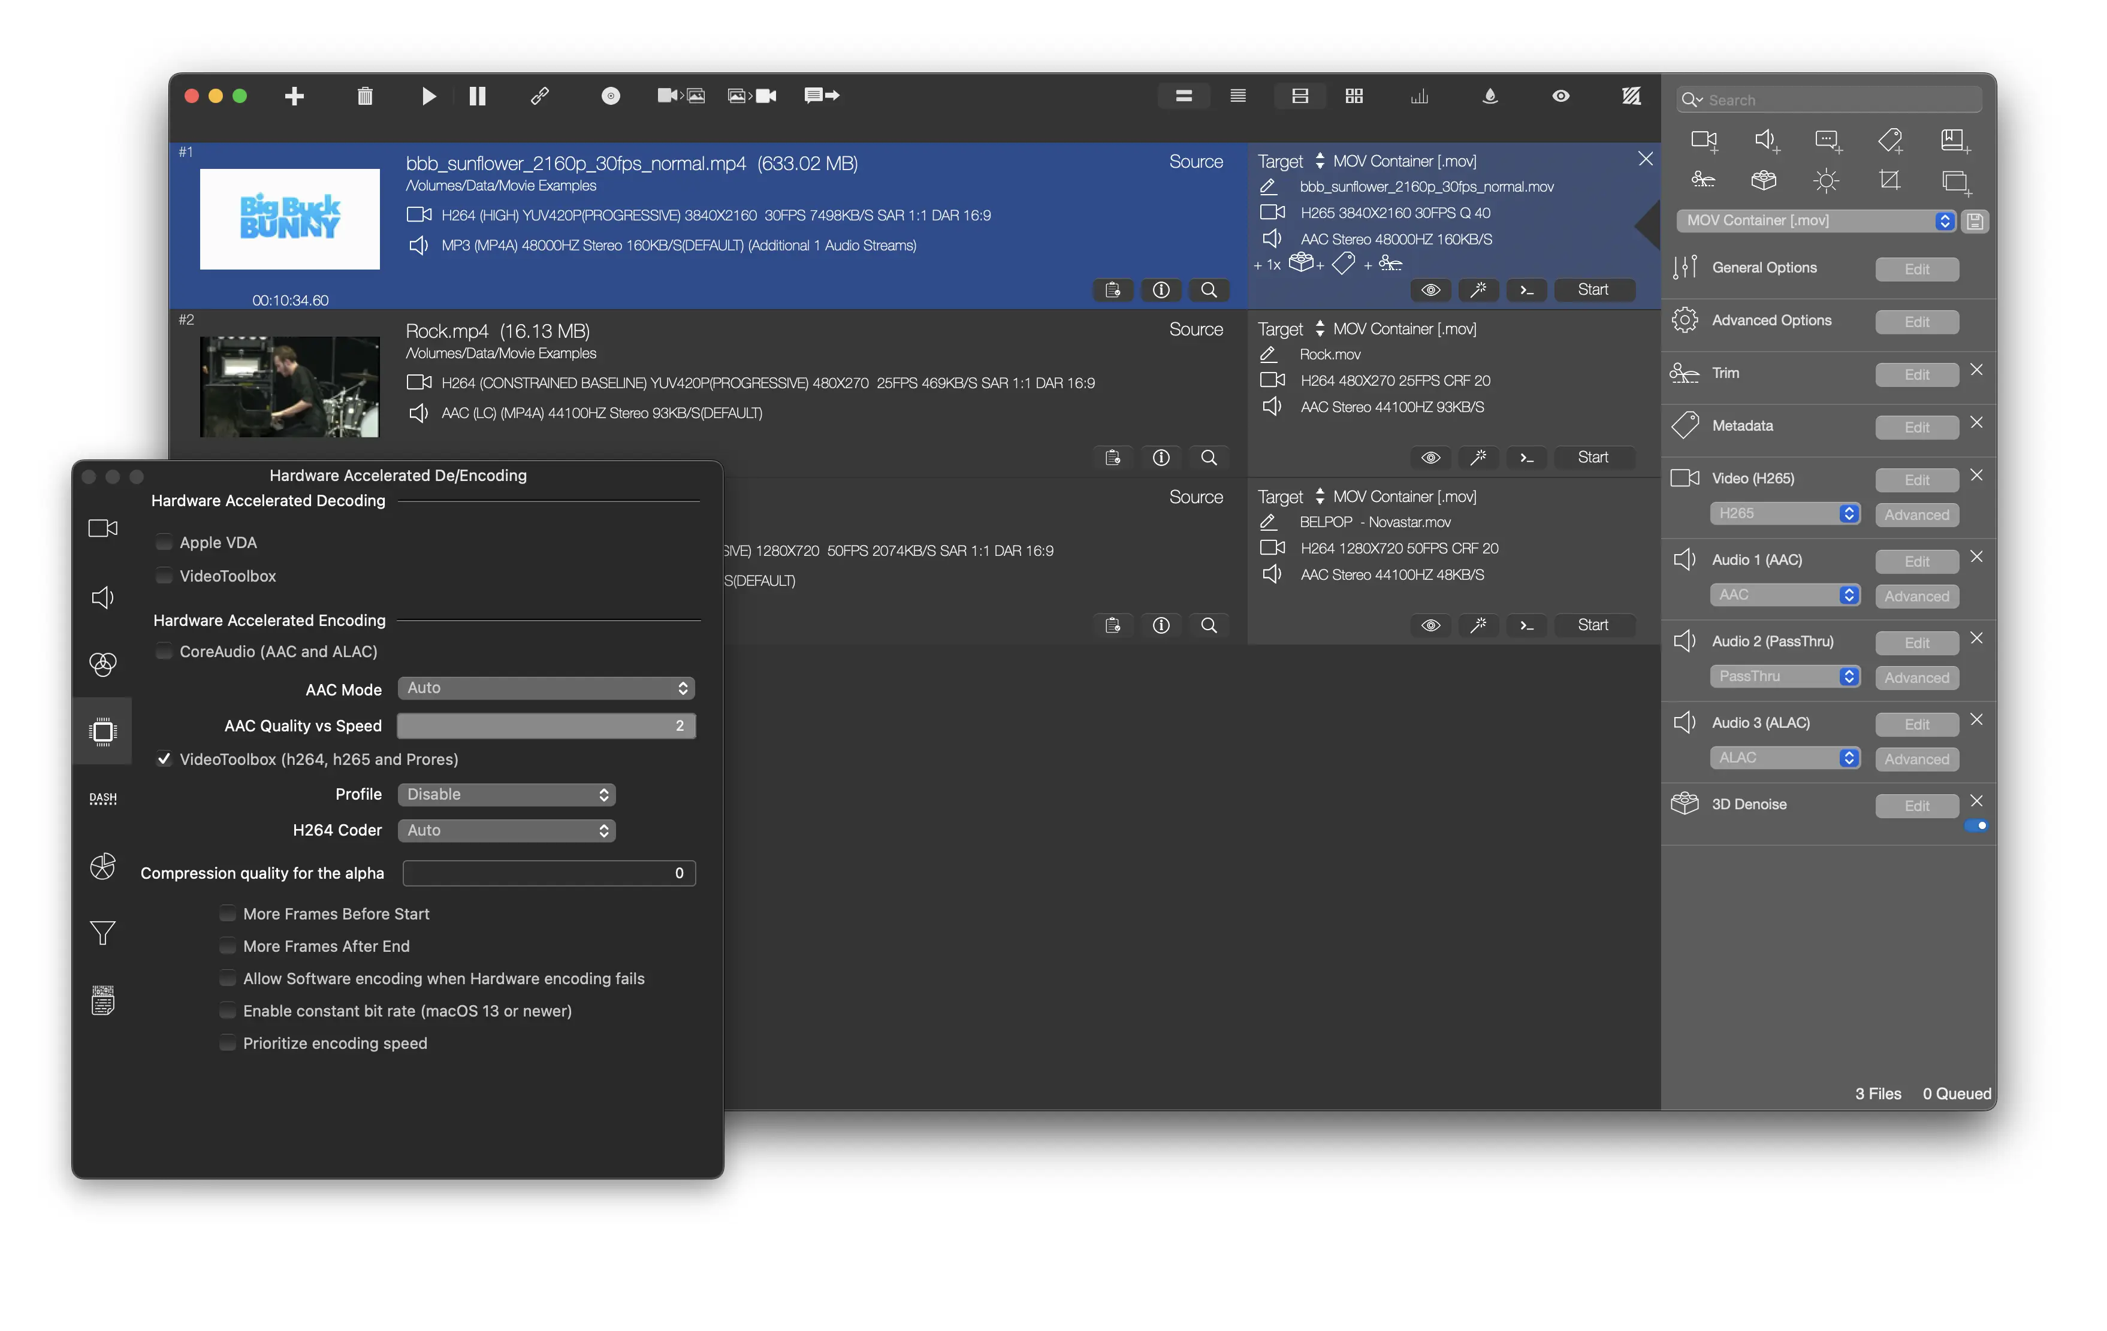The height and width of the screenshot is (1331, 2107).
Task: Open the DASH settings sidebar tab
Action: point(102,798)
